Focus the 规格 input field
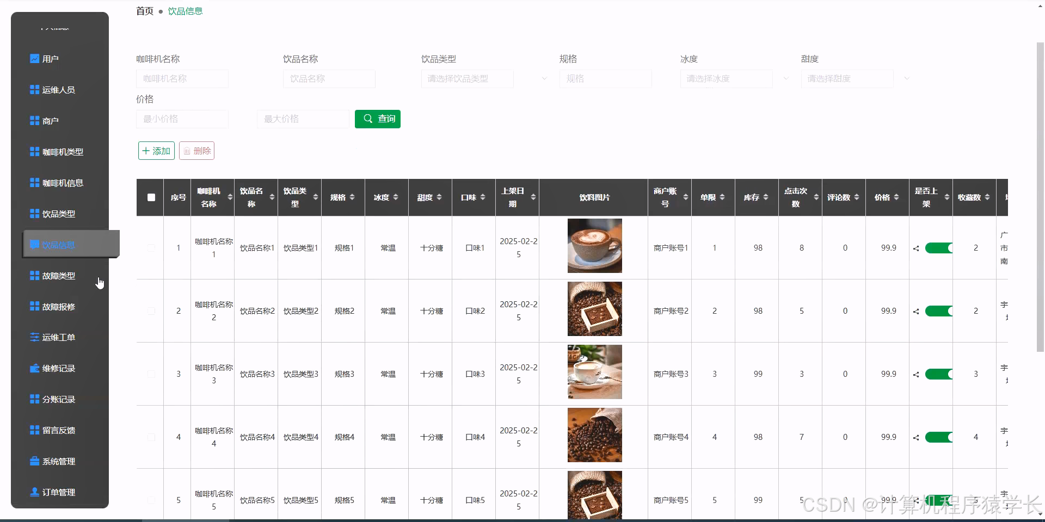1045x522 pixels. click(606, 79)
